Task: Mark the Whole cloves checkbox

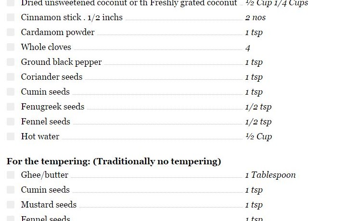Action: [x=11, y=47]
